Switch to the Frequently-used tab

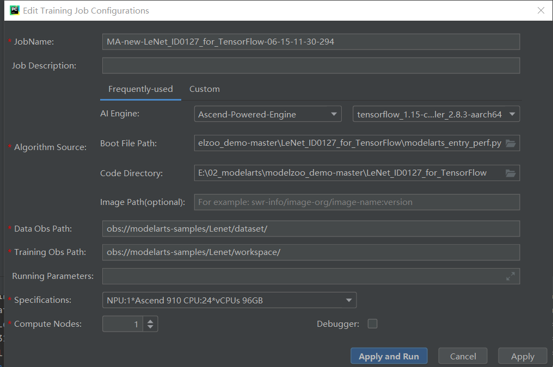pos(140,89)
